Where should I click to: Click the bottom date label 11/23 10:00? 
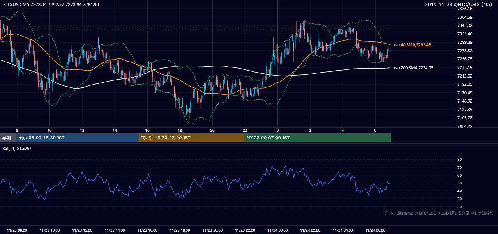[x=49, y=230]
